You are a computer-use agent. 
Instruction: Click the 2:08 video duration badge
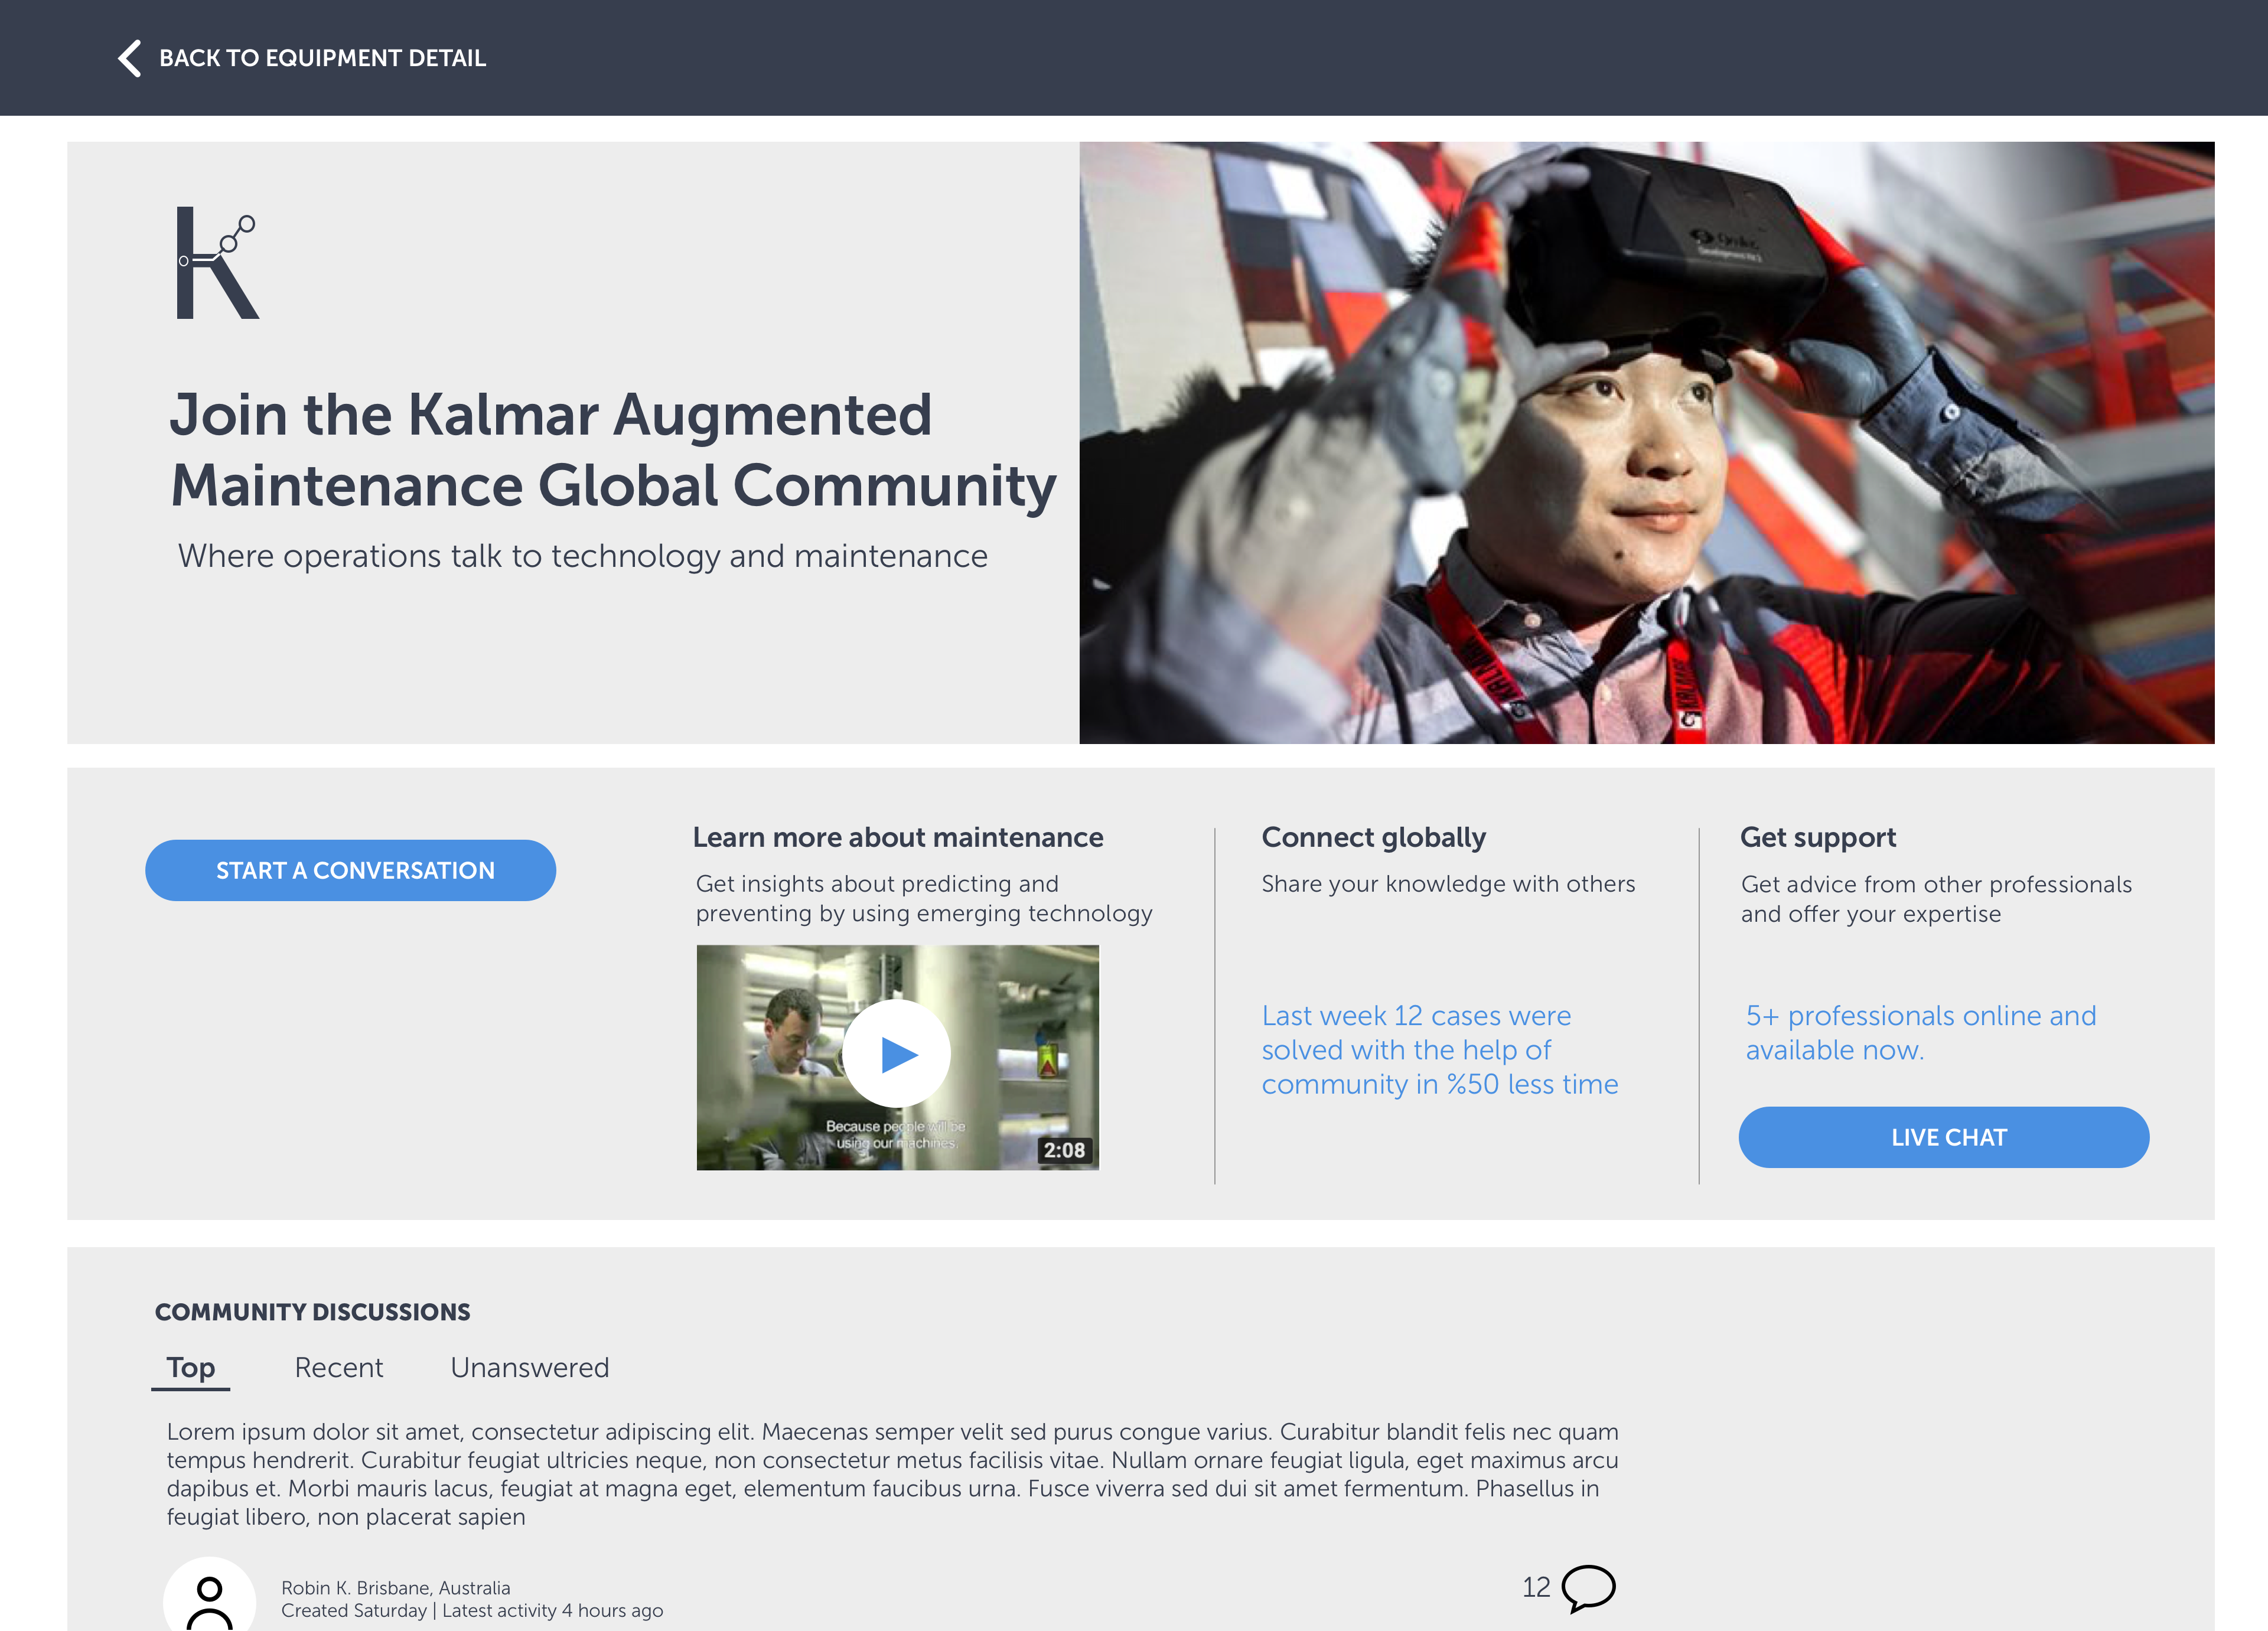point(1064,1150)
